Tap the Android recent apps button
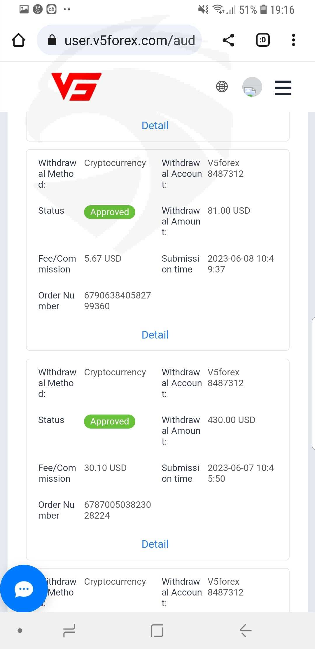315x649 pixels. point(69,630)
